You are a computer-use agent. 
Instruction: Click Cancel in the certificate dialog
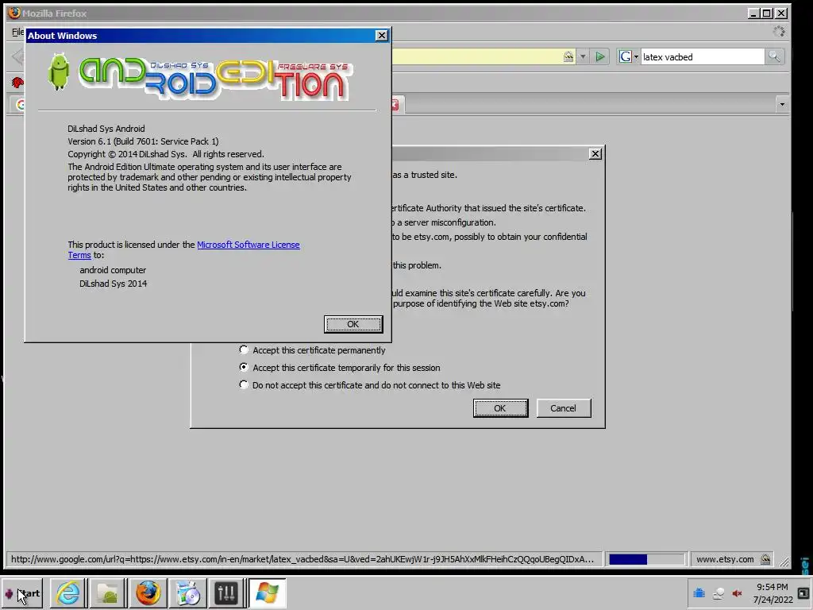564,408
